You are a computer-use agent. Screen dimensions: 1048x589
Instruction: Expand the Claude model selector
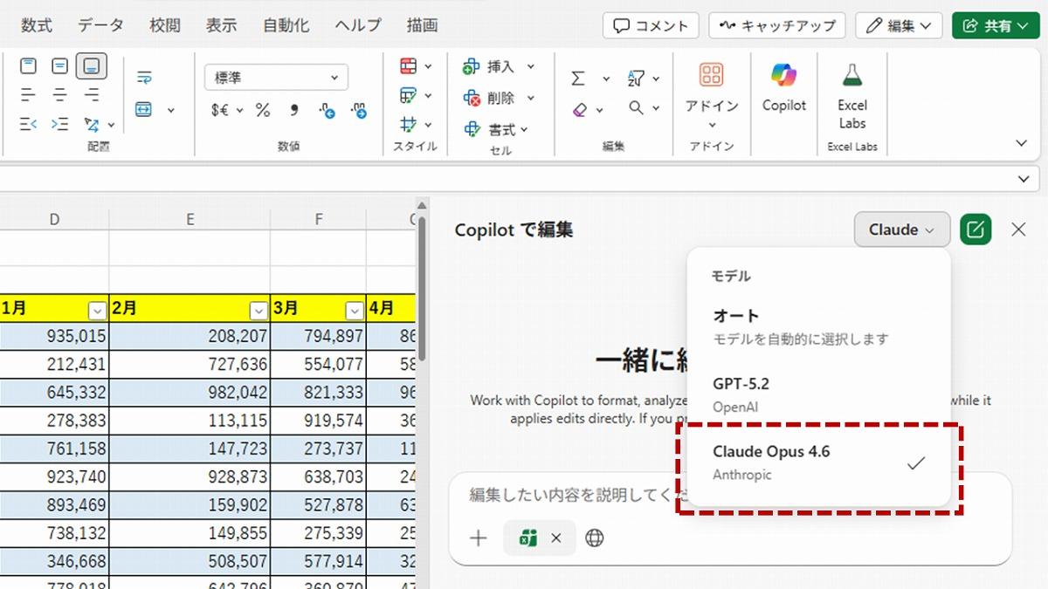click(x=901, y=229)
